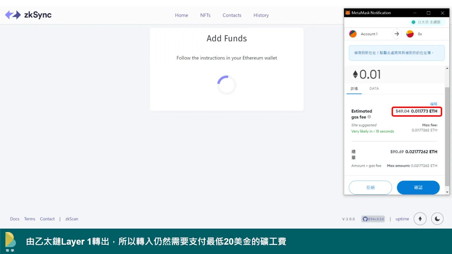
Task: Click the GitHub icon beside 894c63d
Action: coord(365,219)
